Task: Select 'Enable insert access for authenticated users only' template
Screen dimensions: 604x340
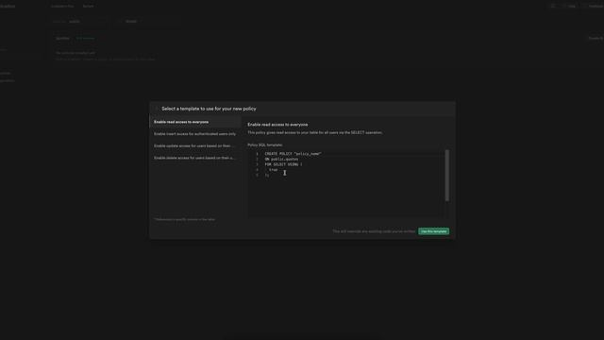Action: point(195,134)
